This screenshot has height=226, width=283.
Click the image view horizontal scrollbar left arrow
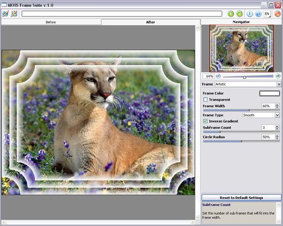click(x=4, y=222)
